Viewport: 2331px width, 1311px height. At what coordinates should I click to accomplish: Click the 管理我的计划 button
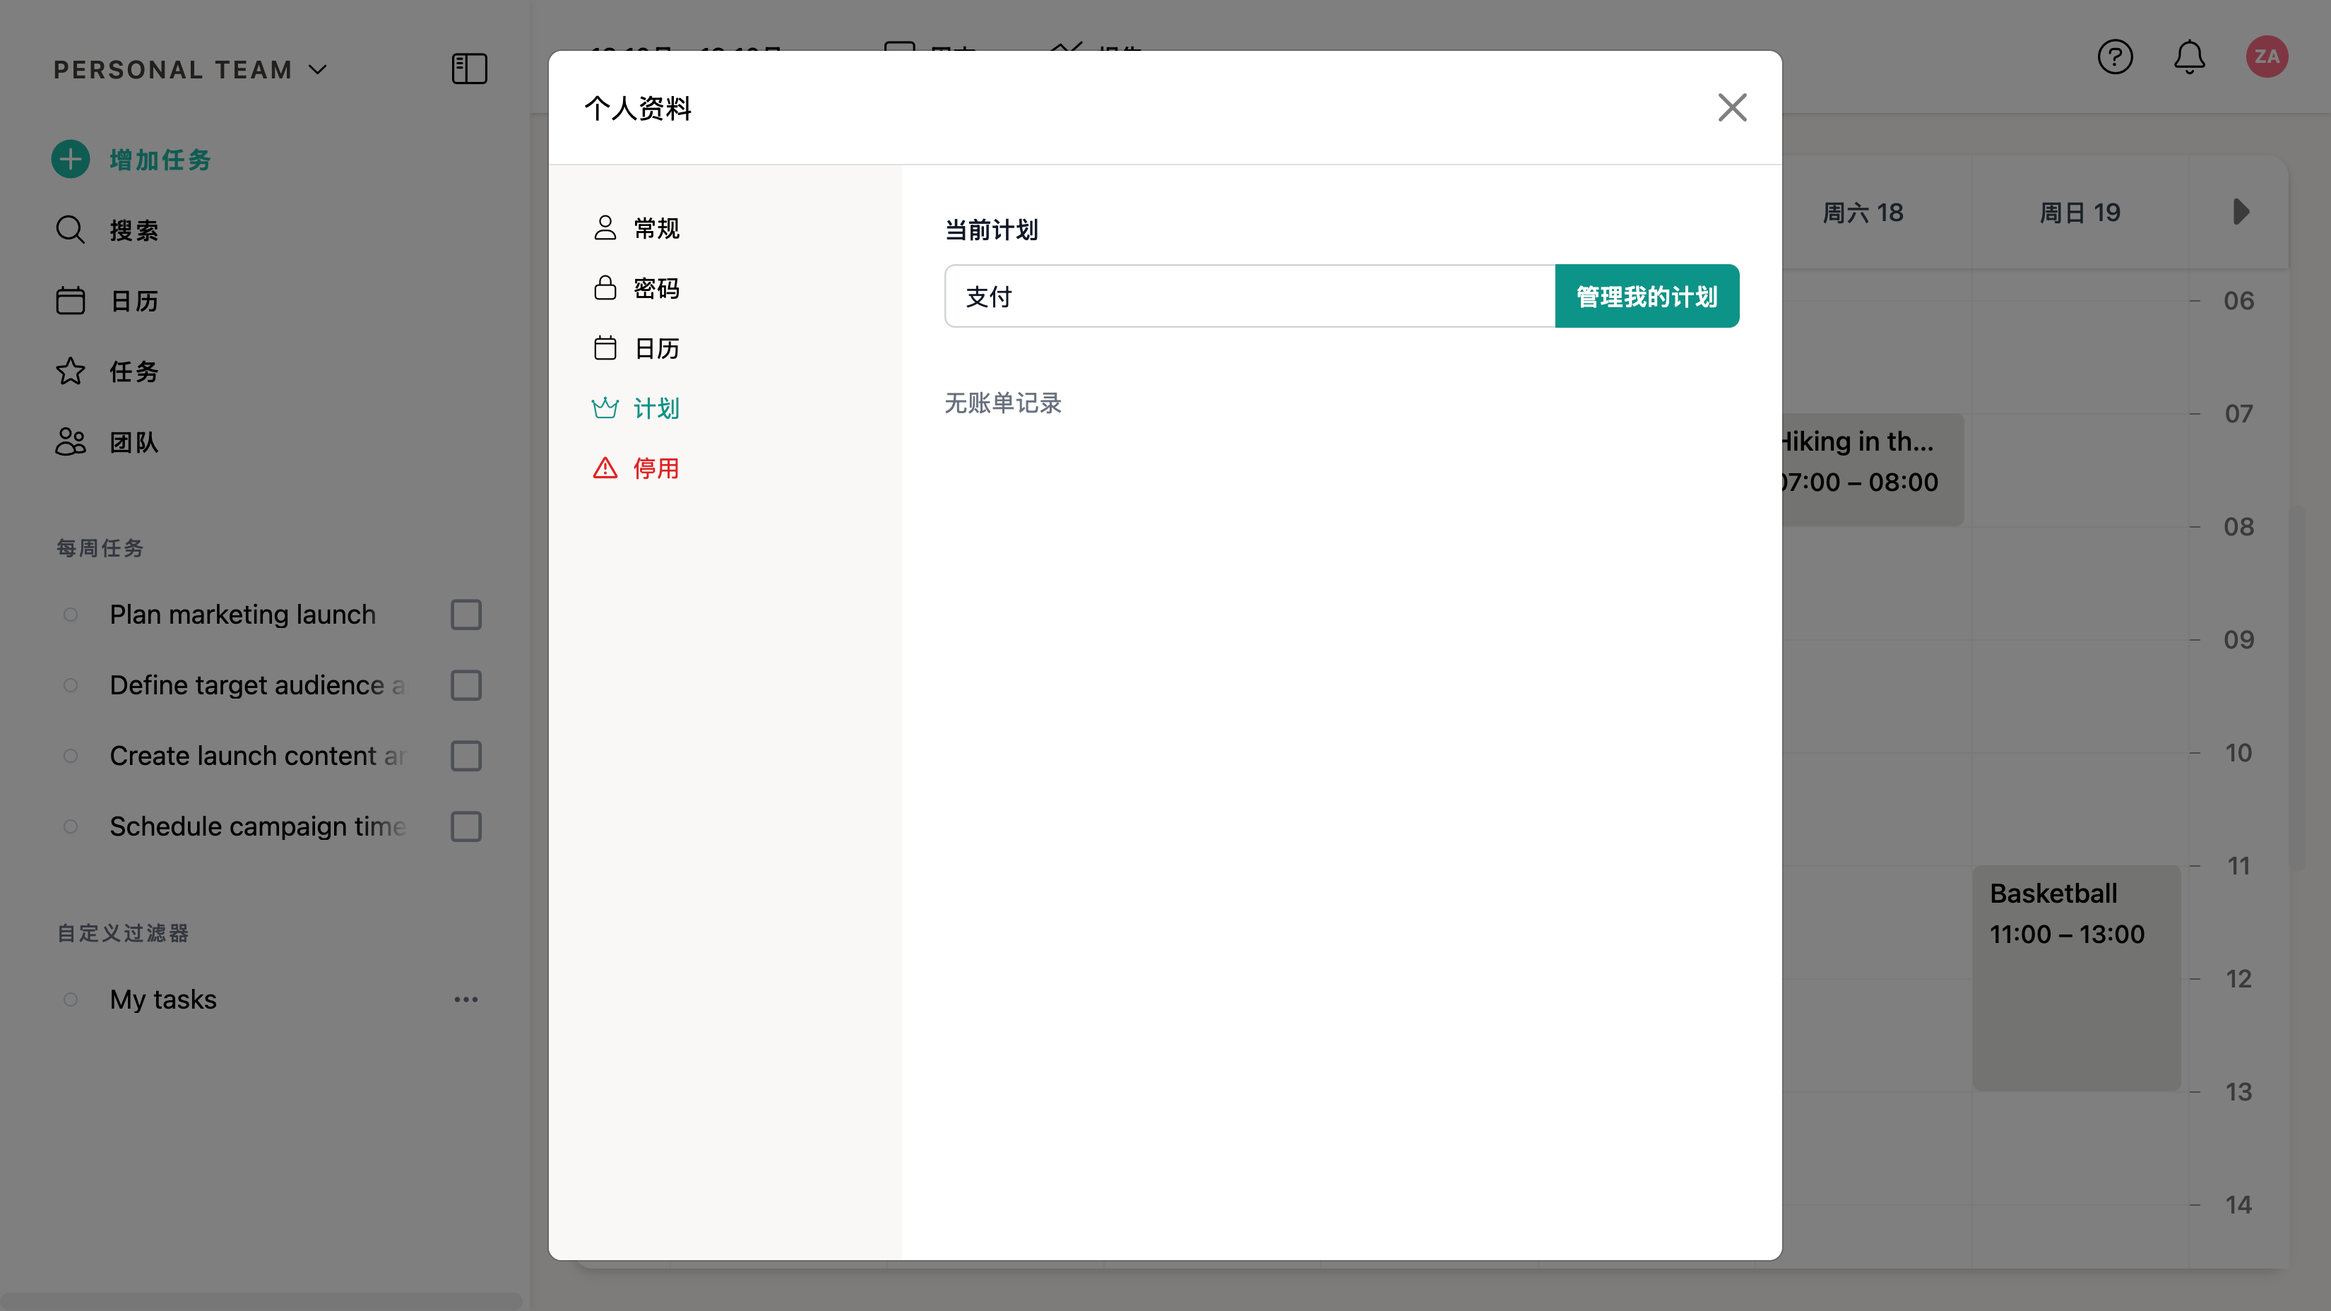pyautogui.click(x=1646, y=296)
